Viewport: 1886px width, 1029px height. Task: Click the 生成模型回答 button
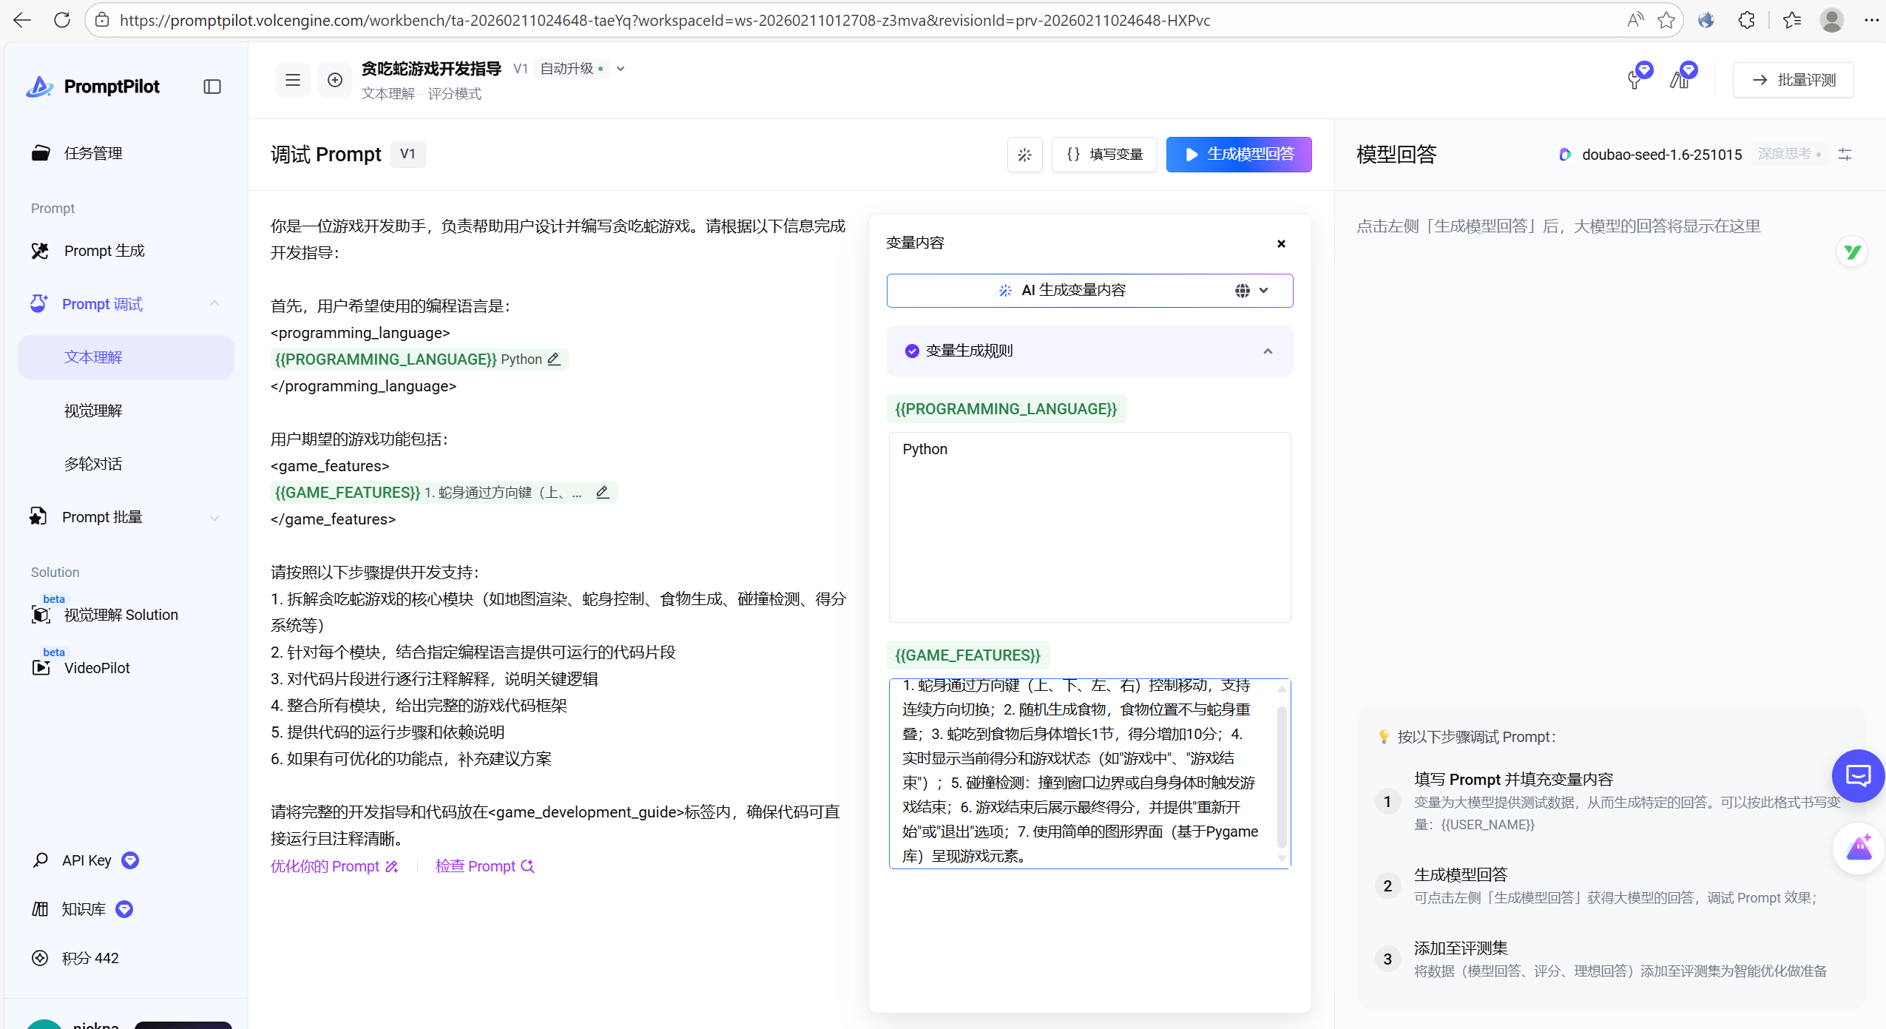coord(1239,154)
